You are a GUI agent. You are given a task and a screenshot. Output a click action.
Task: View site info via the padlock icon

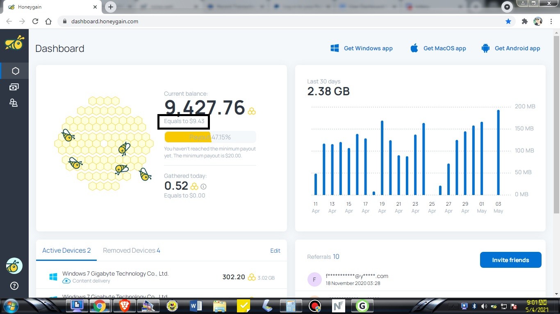pos(64,21)
